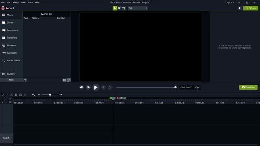Open the Transitions panel
260x146 pixels.
[11, 38]
